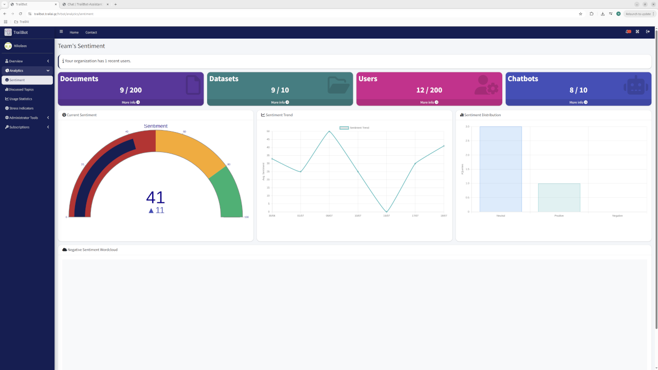Screen dimensions: 658x370
Task: Click More info on Chatbots card
Action: [x=578, y=102]
